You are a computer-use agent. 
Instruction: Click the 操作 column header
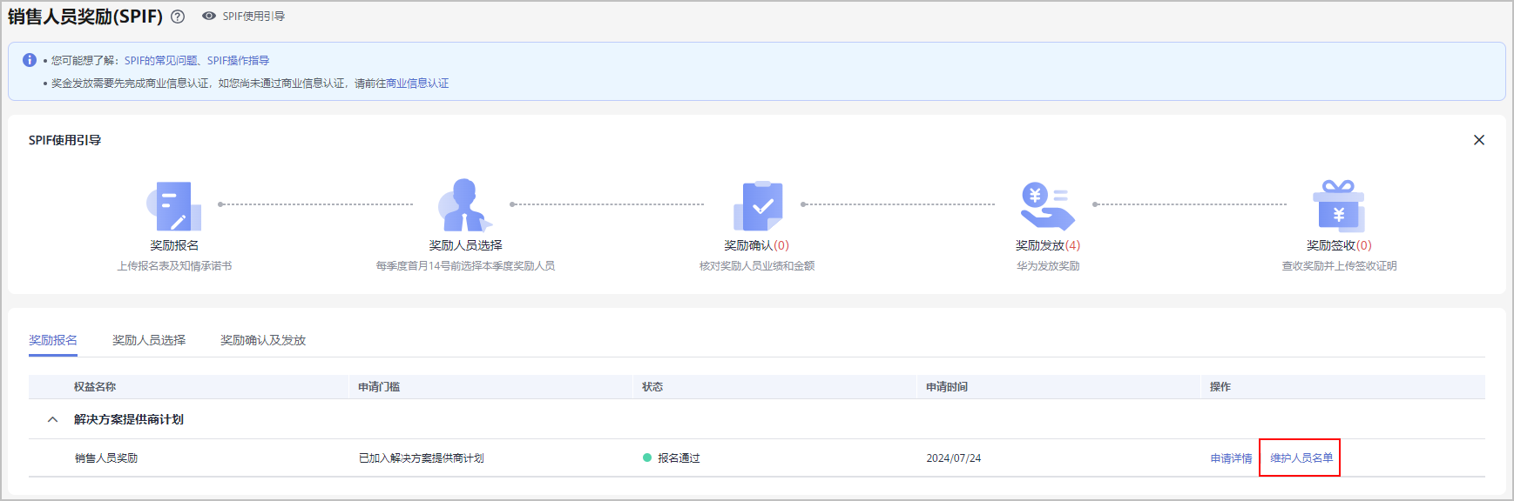tap(1220, 387)
